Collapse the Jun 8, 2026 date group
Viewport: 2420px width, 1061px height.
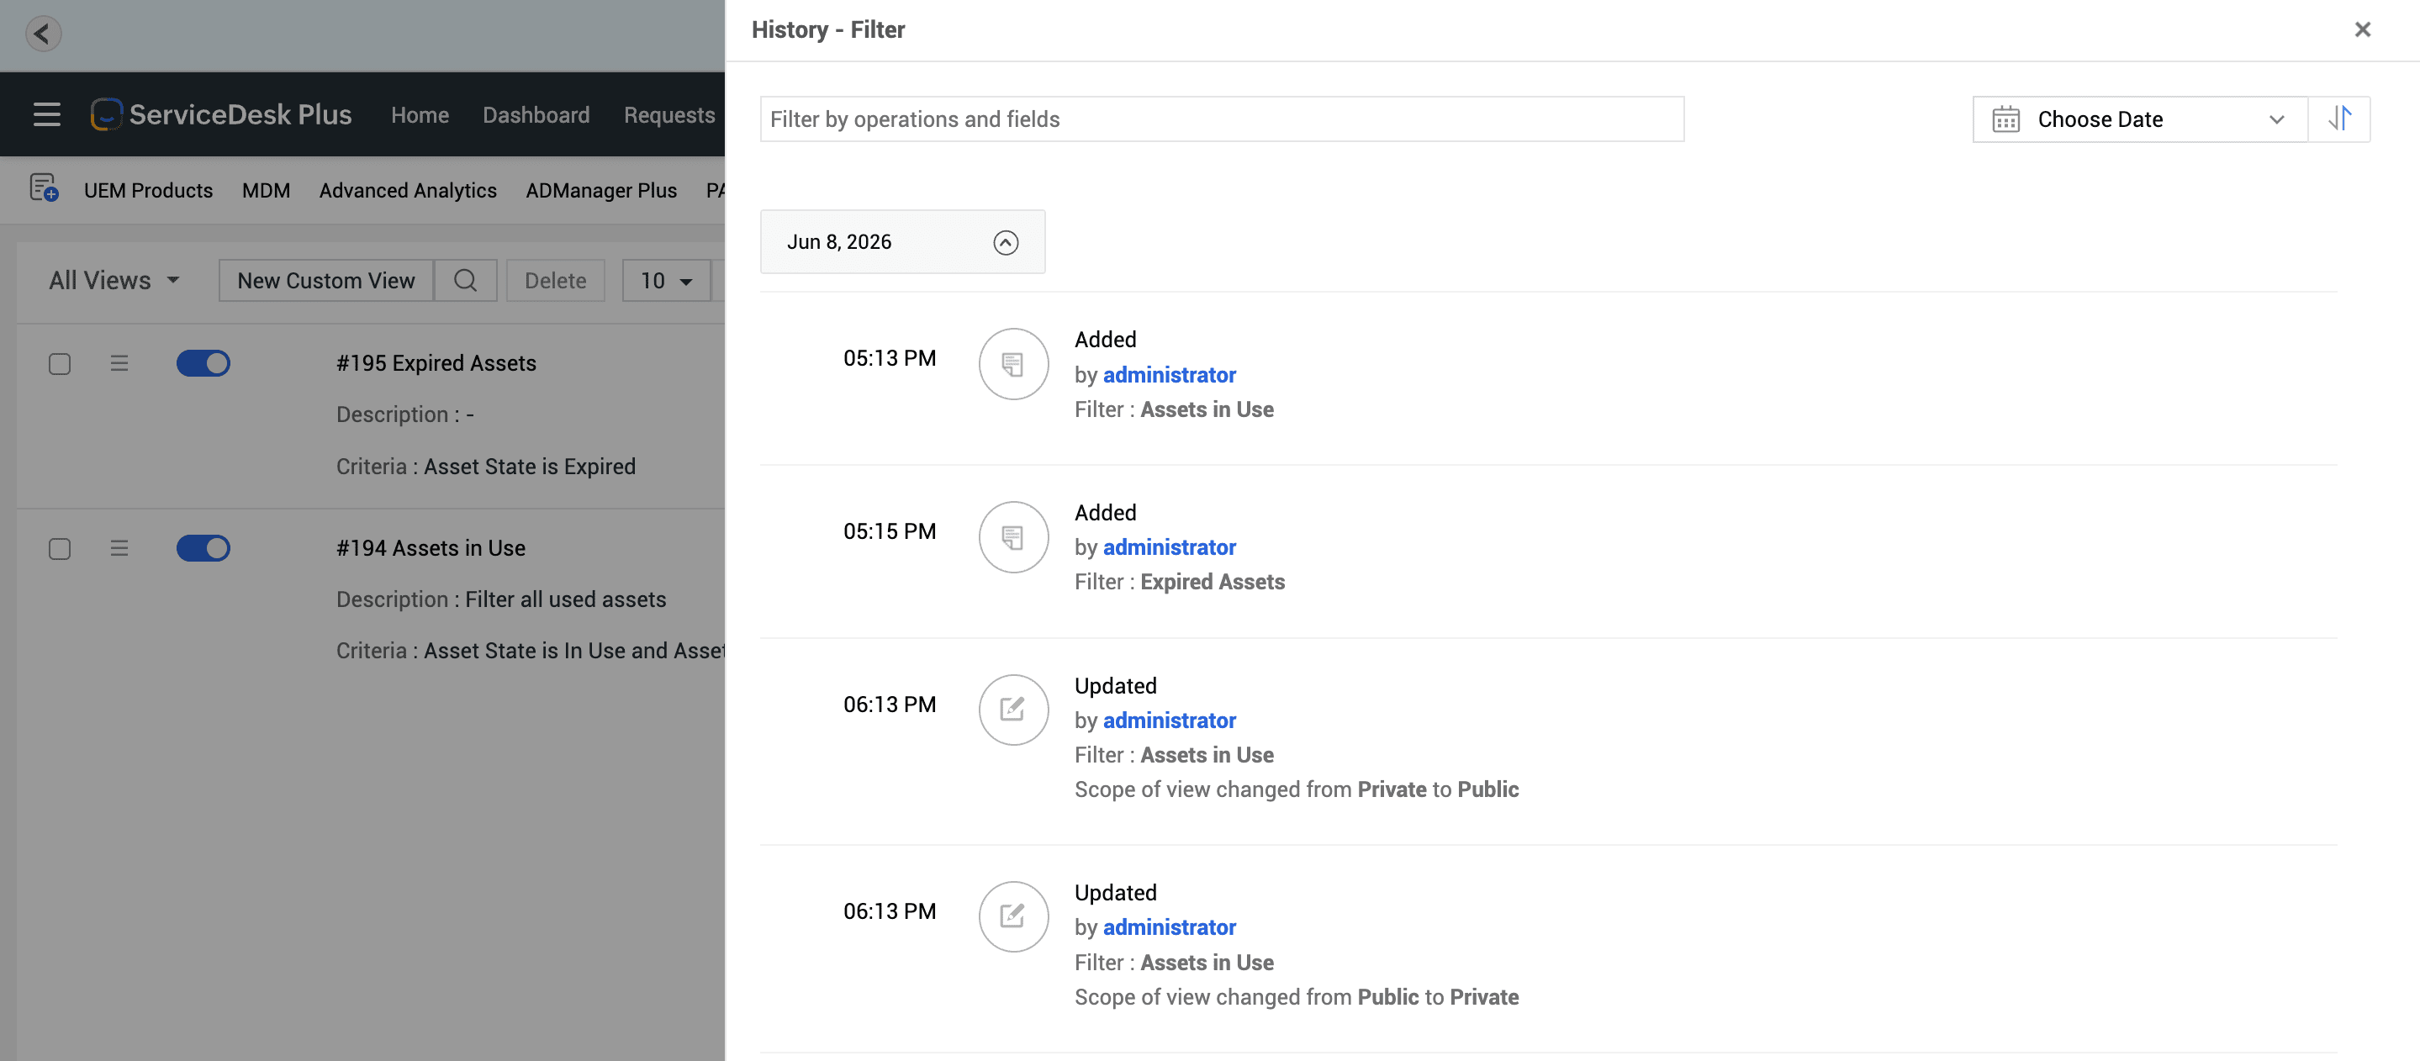(x=1005, y=242)
